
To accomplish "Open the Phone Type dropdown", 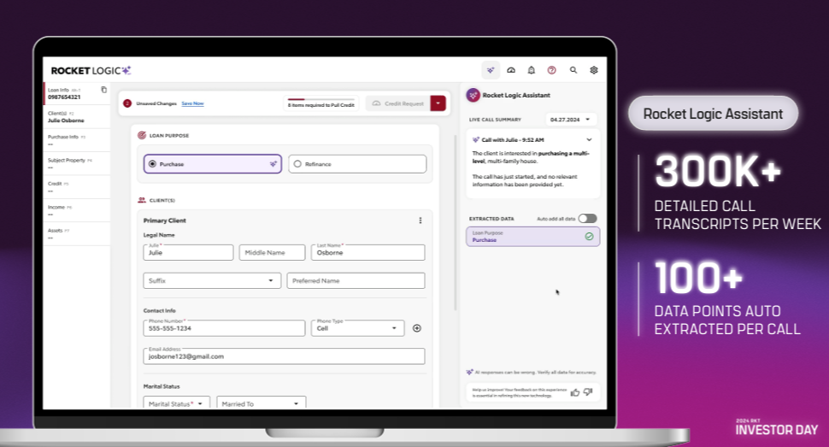I will (358, 328).
